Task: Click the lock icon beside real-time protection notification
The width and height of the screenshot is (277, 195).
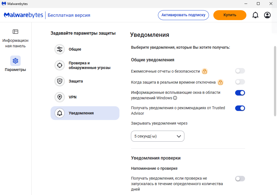Action: tap(220, 82)
